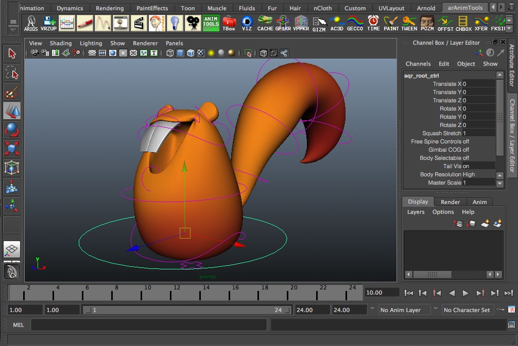This screenshot has height=346, width=518.
Task: Switch to the Anim tab
Action: tap(480, 202)
